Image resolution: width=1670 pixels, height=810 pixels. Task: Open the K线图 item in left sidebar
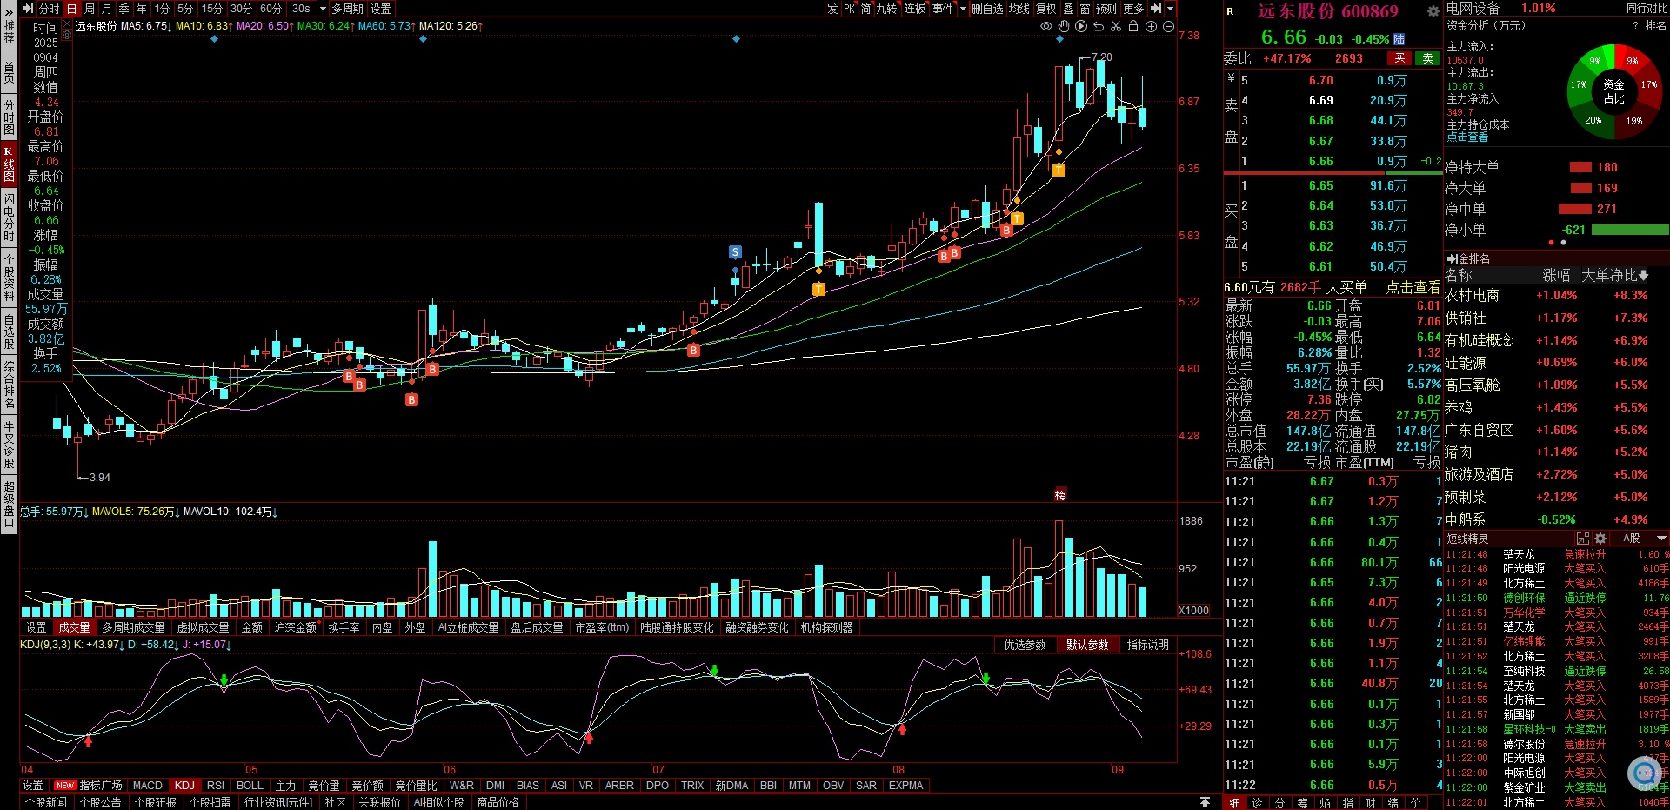pos(9,164)
